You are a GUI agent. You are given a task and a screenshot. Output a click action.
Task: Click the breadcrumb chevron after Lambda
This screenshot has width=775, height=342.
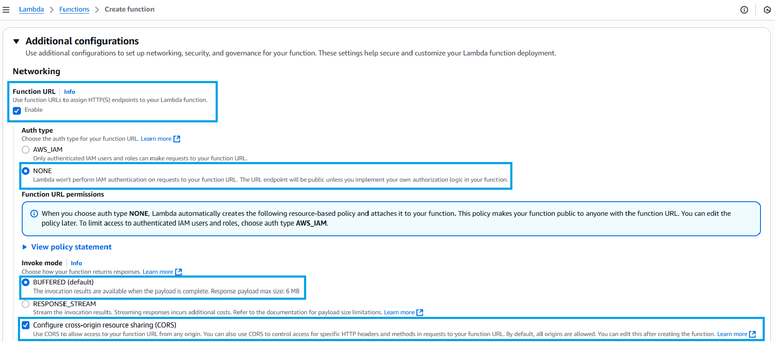click(52, 10)
